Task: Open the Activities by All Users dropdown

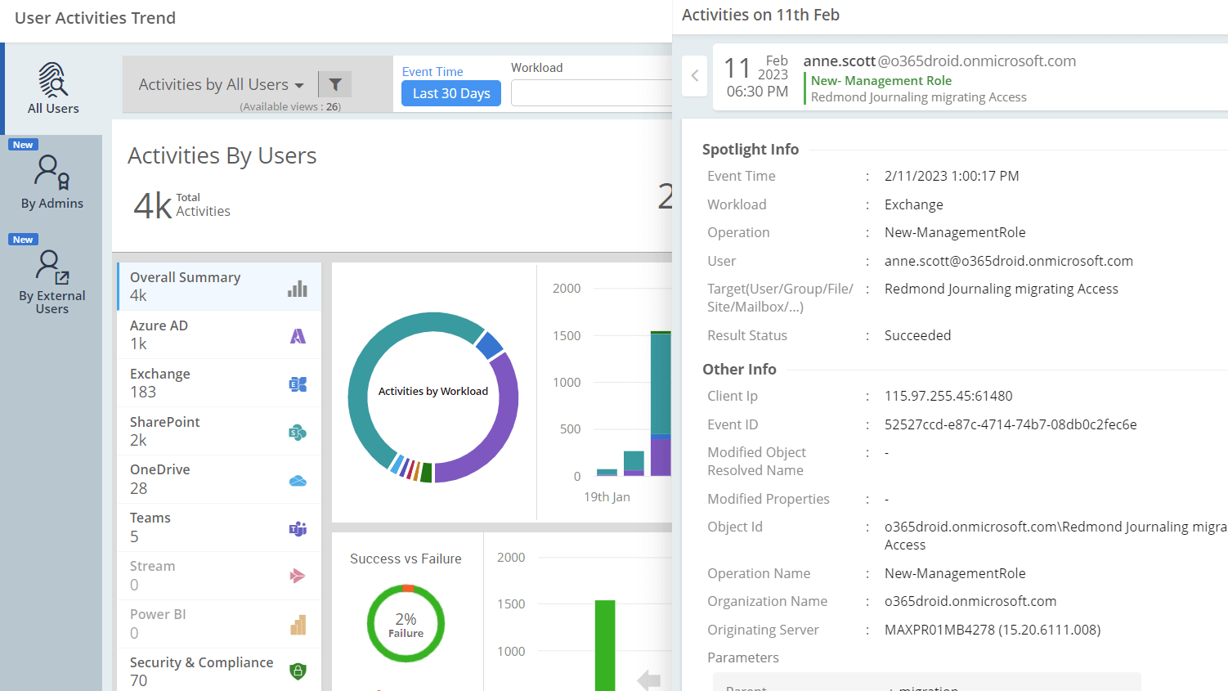Action: [x=219, y=83]
